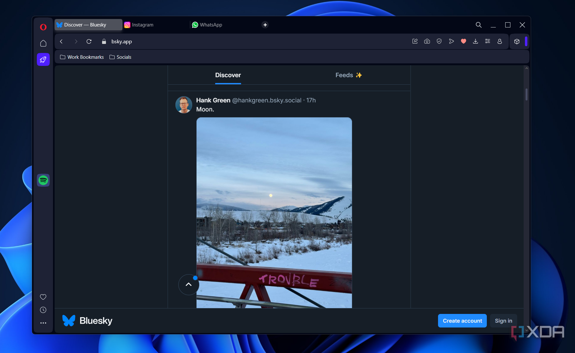Select the Feeds tab with sparkles
This screenshot has width=575, height=353.
349,75
